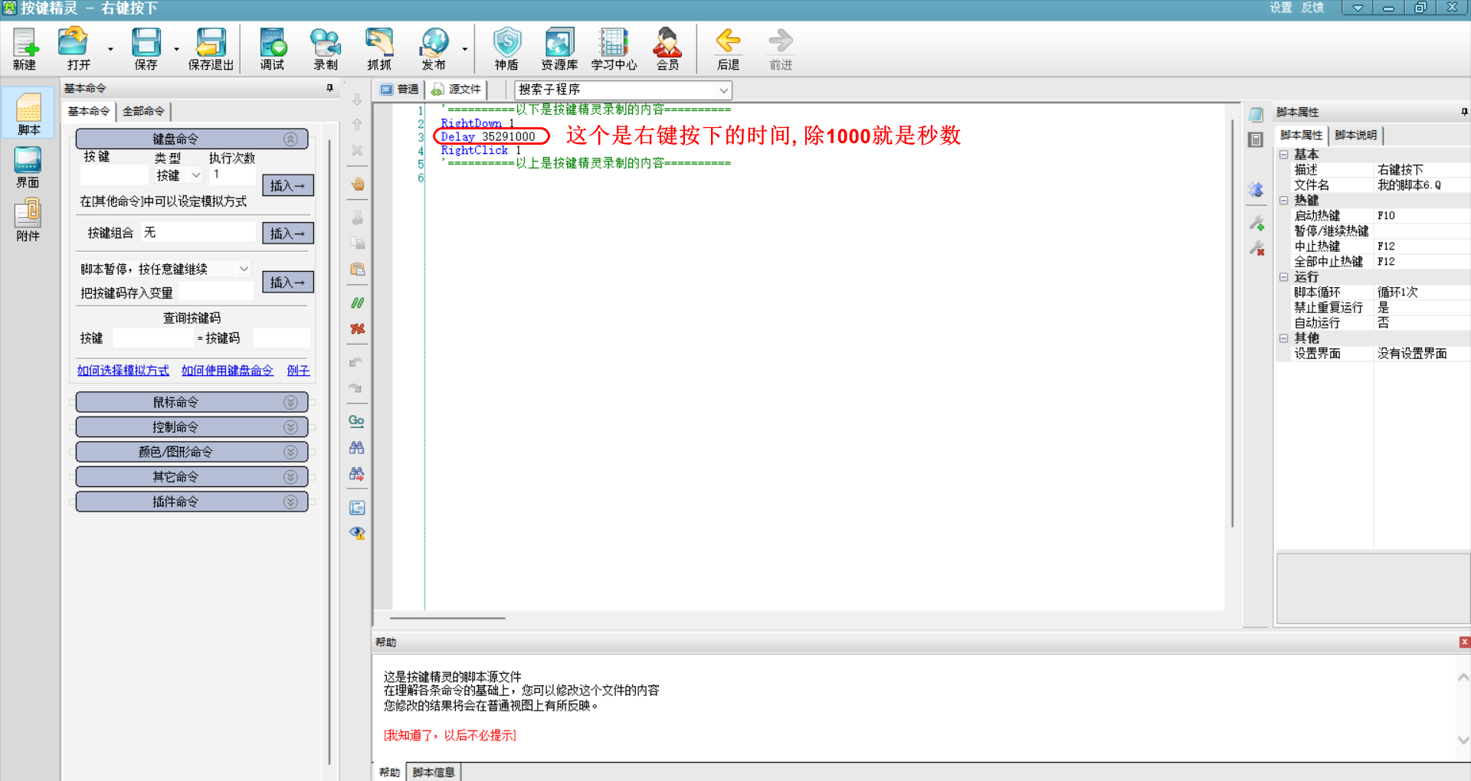Click the hand icon in the editor toolbar

pyautogui.click(x=357, y=185)
